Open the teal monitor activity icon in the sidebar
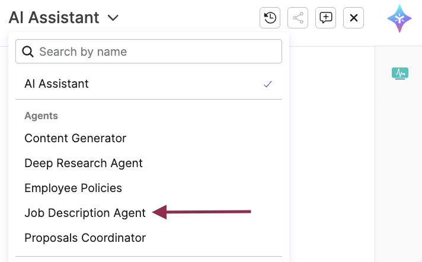This screenshot has width=422, height=262. click(x=400, y=74)
